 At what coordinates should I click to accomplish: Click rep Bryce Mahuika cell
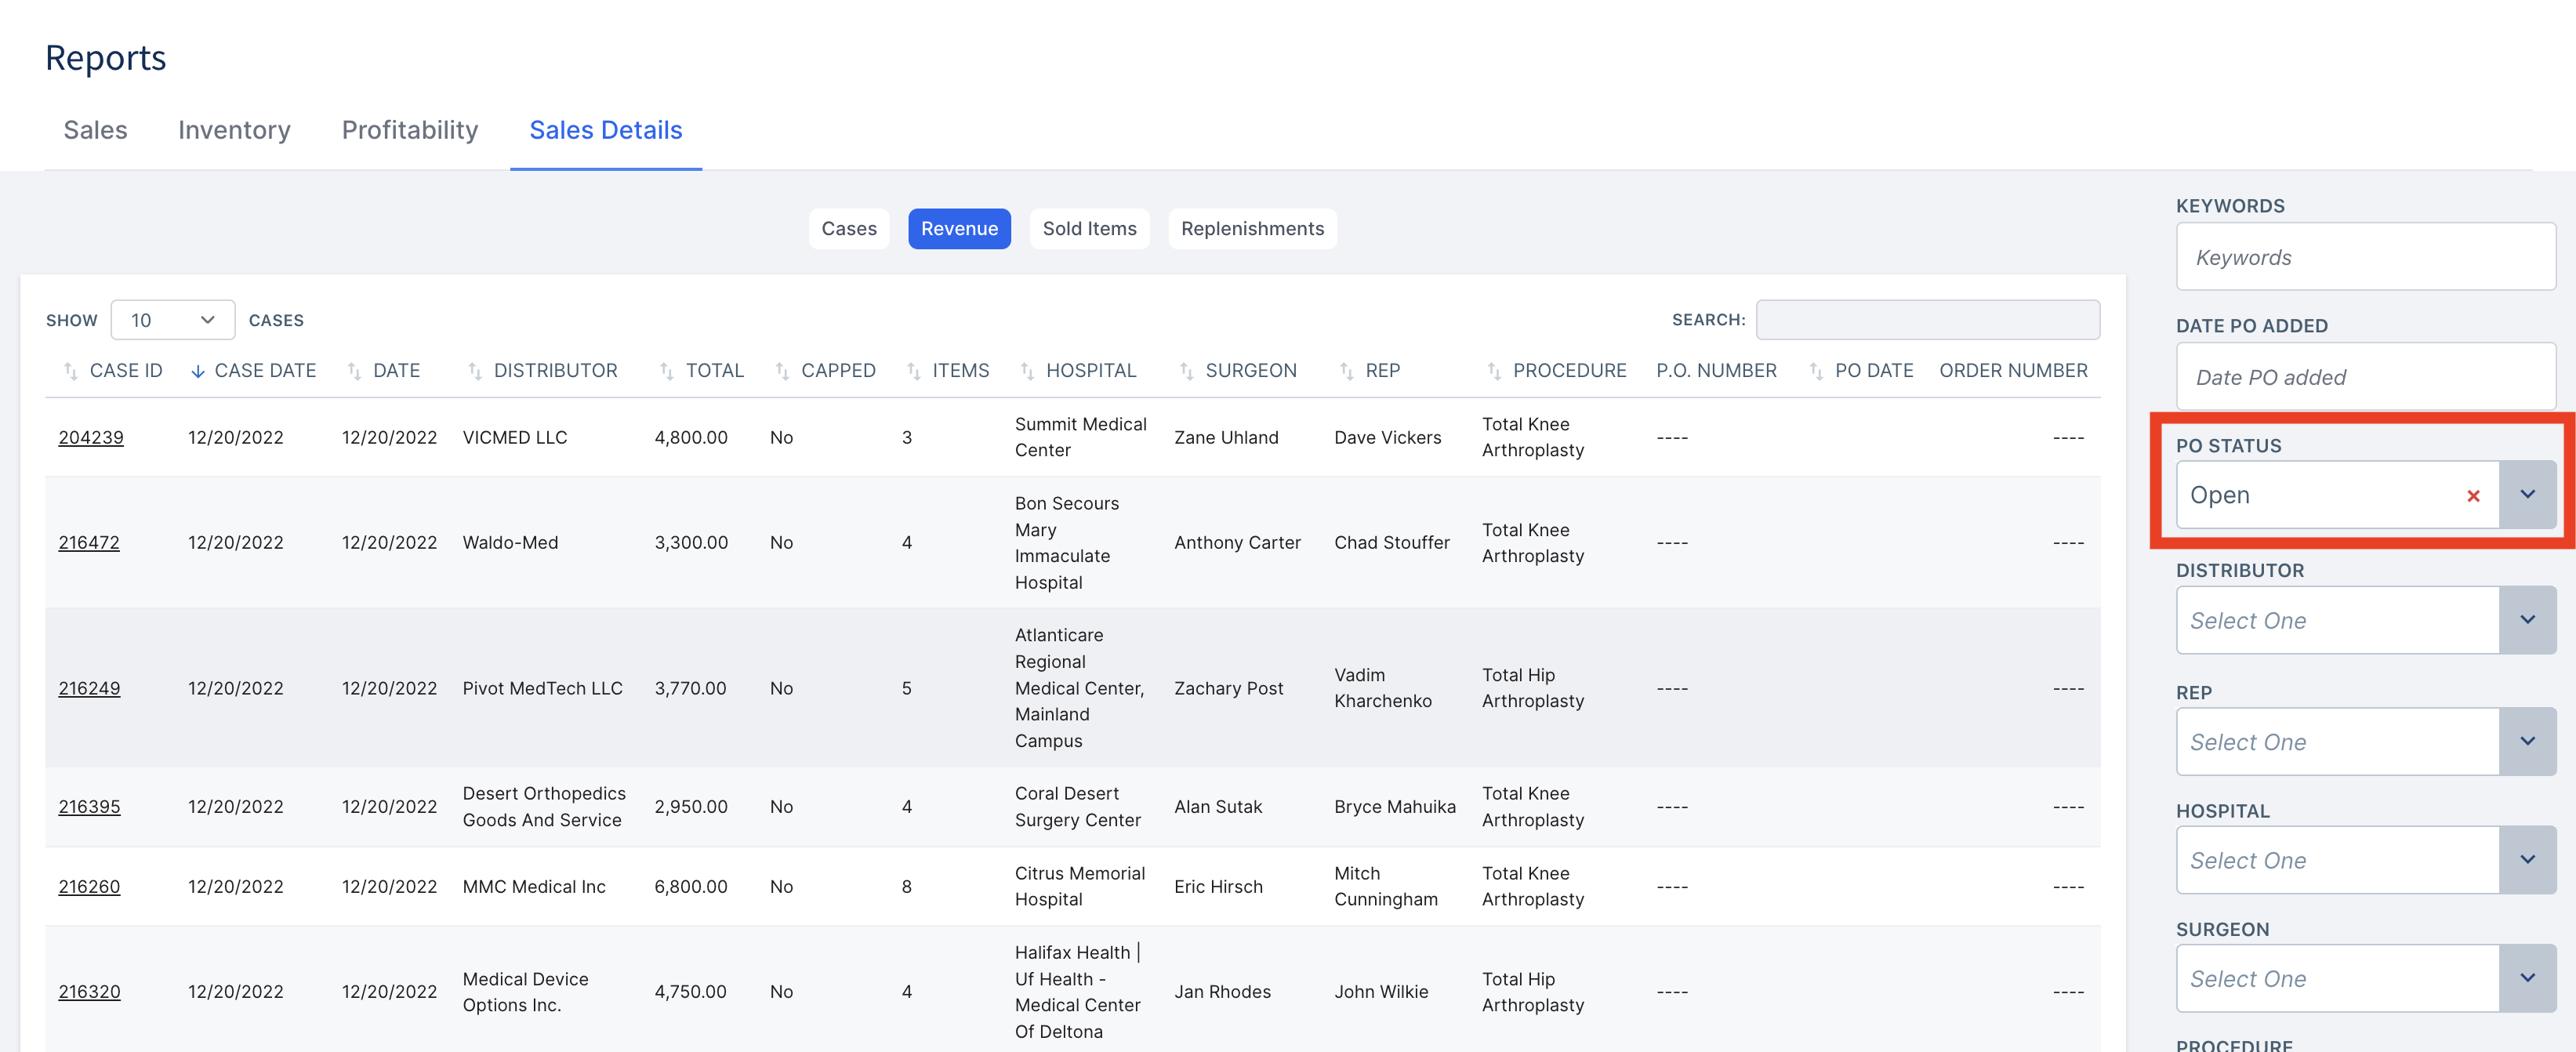pyautogui.click(x=1394, y=806)
